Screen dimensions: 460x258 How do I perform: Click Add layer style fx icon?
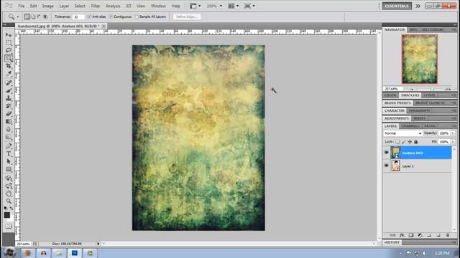click(402, 236)
